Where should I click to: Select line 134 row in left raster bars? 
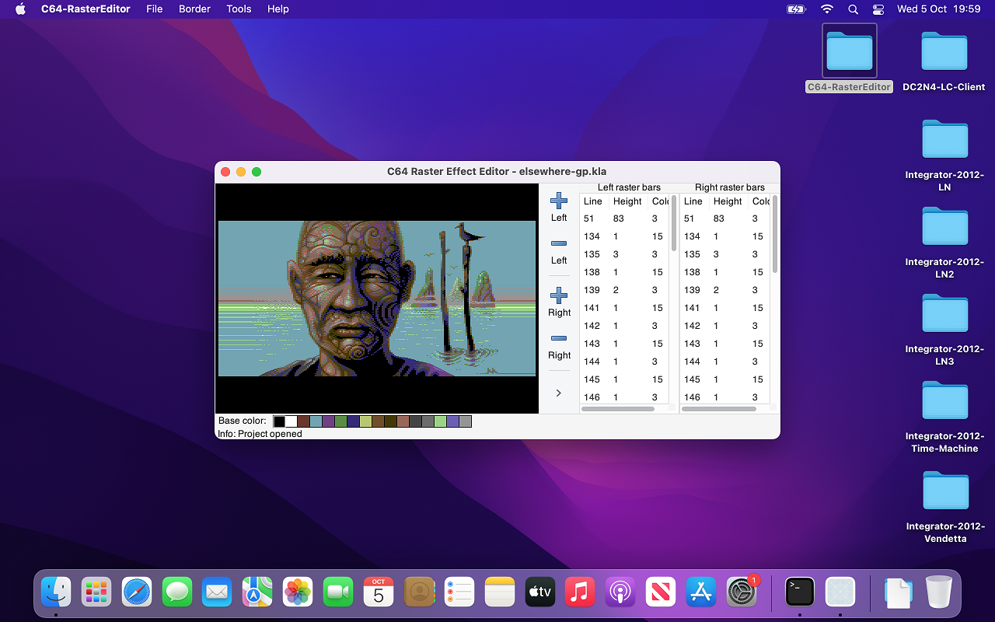click(x=625, y=236)
